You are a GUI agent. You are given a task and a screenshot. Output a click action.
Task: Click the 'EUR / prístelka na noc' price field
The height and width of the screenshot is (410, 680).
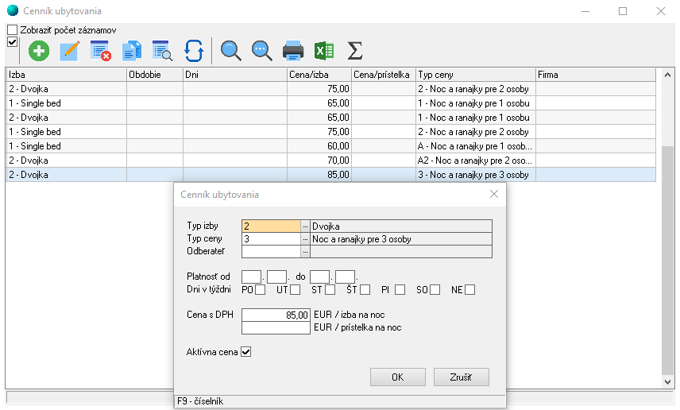coord(276,327)
